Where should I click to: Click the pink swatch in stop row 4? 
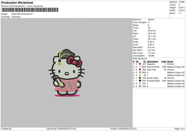(140, 72)
